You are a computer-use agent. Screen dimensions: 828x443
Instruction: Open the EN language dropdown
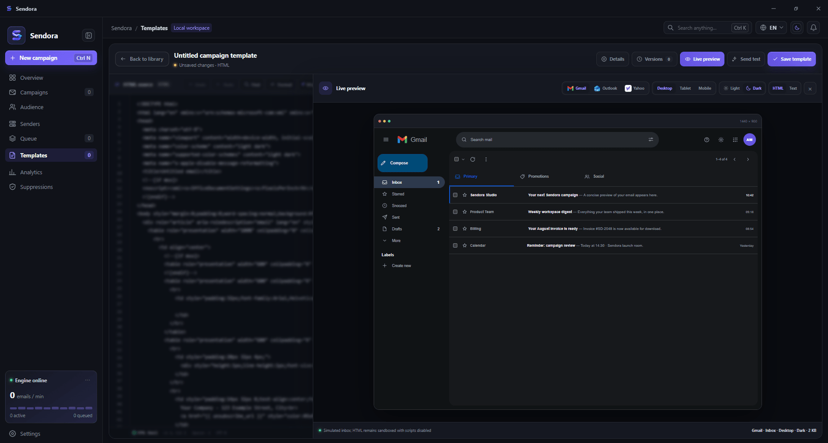771,28
